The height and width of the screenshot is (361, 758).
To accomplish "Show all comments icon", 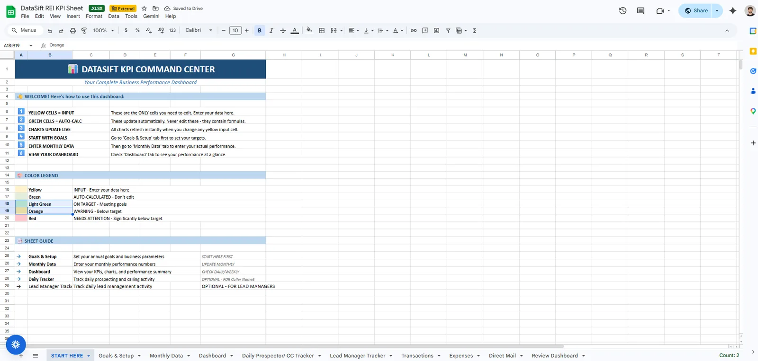I will (641, 10).
